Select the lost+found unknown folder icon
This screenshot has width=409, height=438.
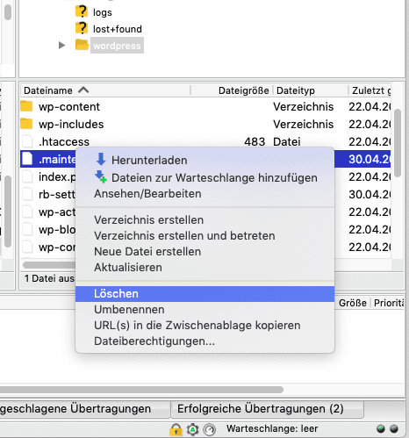tap(82, 28)
